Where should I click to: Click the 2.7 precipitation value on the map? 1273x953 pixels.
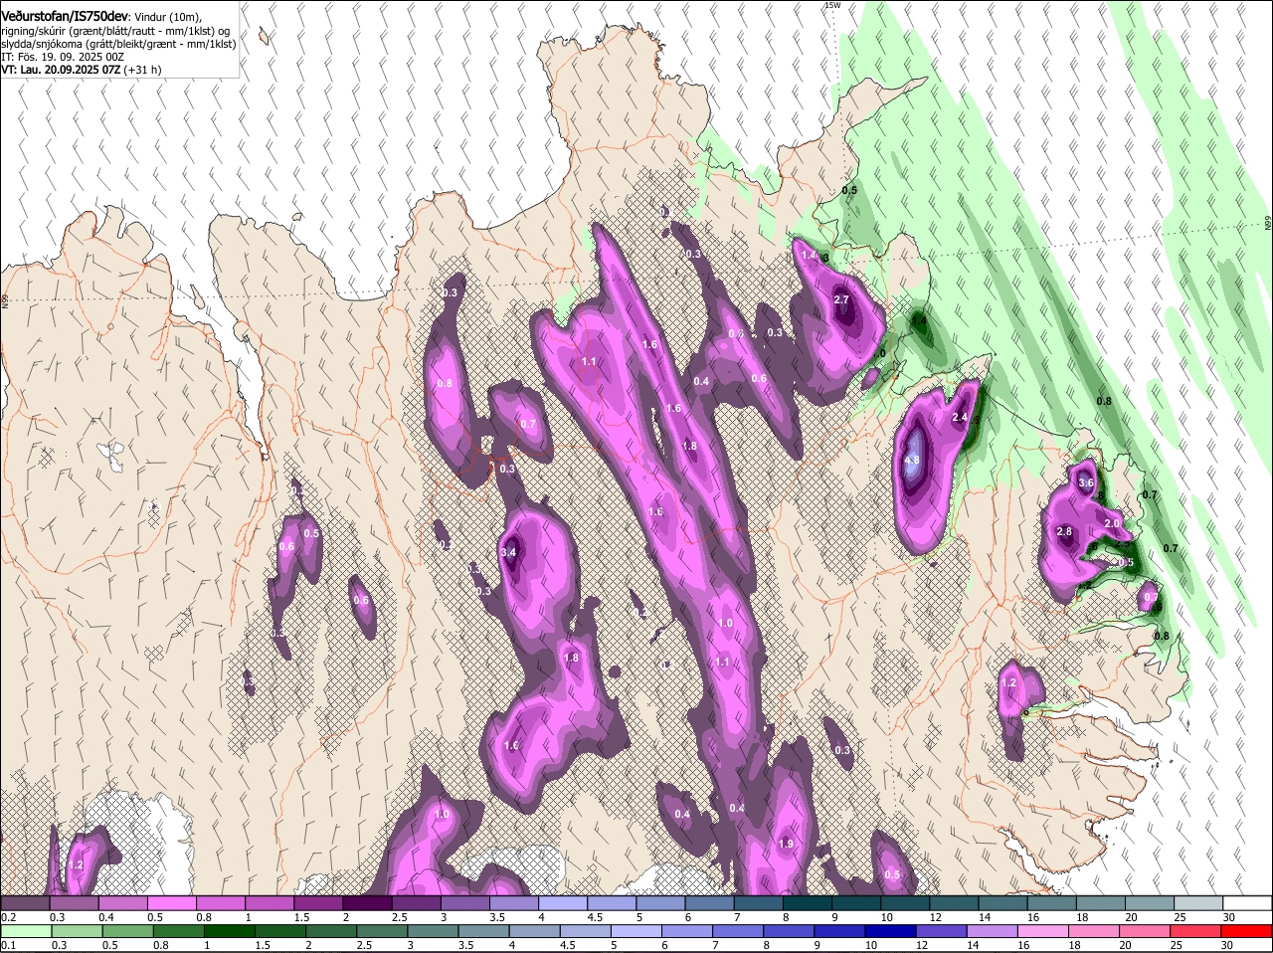[841, 299]
